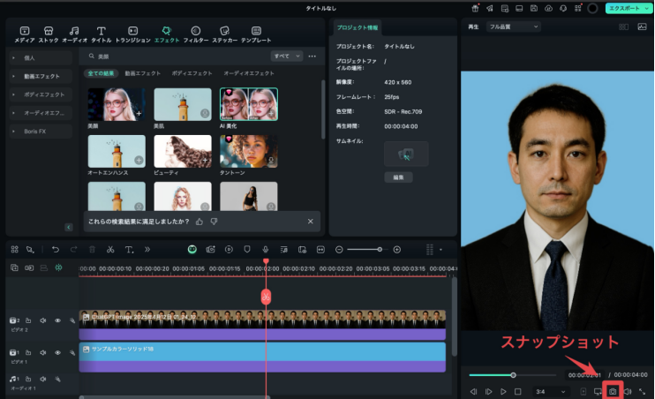This screenshot has width=655, height=399.
Task: Open the タイトル (Titles) tab
Action: pyautogui.click(x=102, y=34)
